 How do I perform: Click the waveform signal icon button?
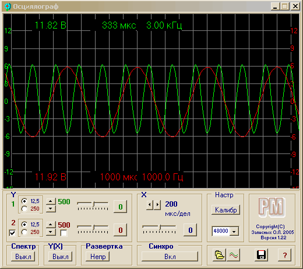tap(234, 255)
